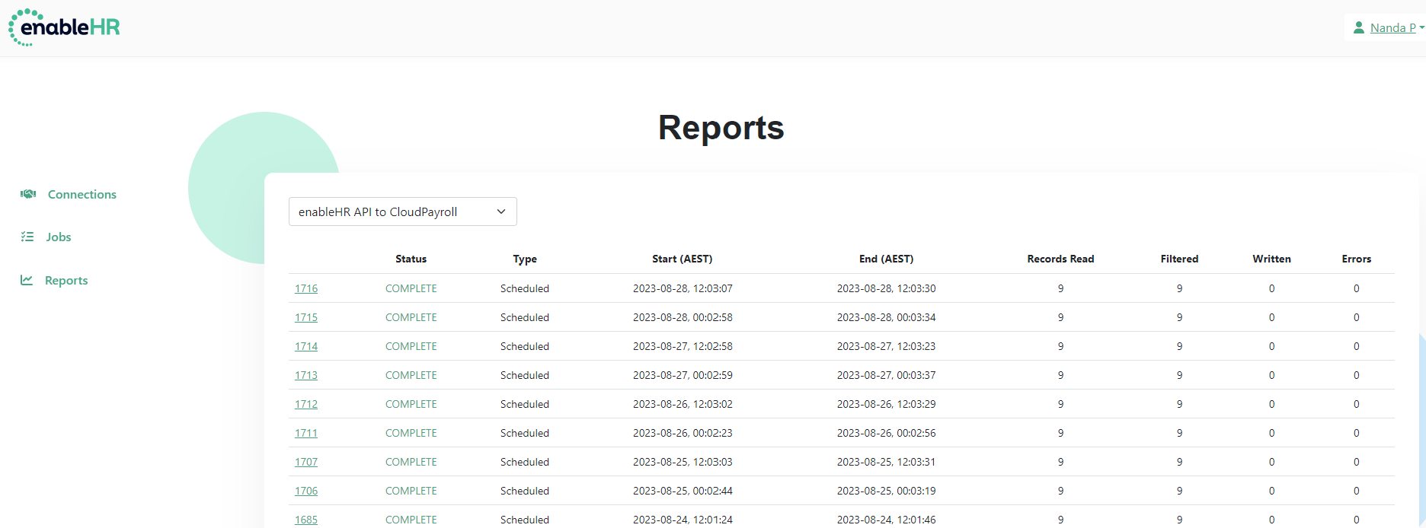
Task: Select Reports in the sidebar
Action: click(66, 280)
